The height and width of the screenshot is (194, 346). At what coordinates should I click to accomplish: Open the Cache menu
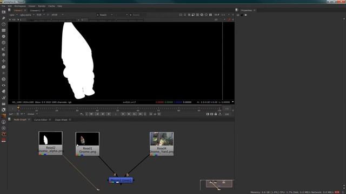click(x=51, y=6)
